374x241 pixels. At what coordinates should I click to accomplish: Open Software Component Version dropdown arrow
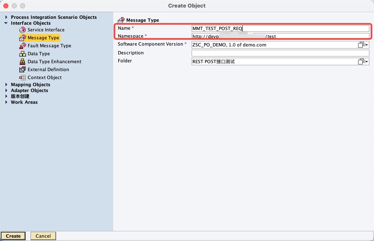(x=366, y=45)
